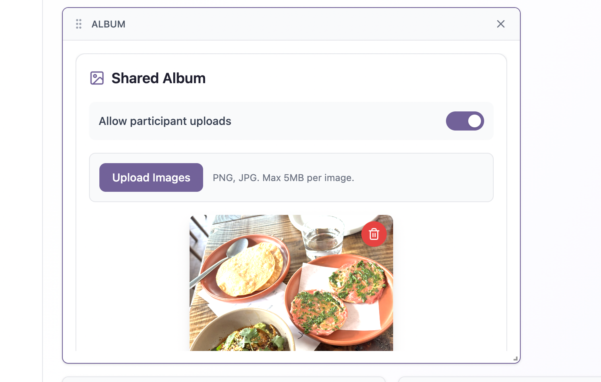Click the resize grip at the panel corner
Screen dimensions: 601x382
pyautogui.click(x=515, y=359)
